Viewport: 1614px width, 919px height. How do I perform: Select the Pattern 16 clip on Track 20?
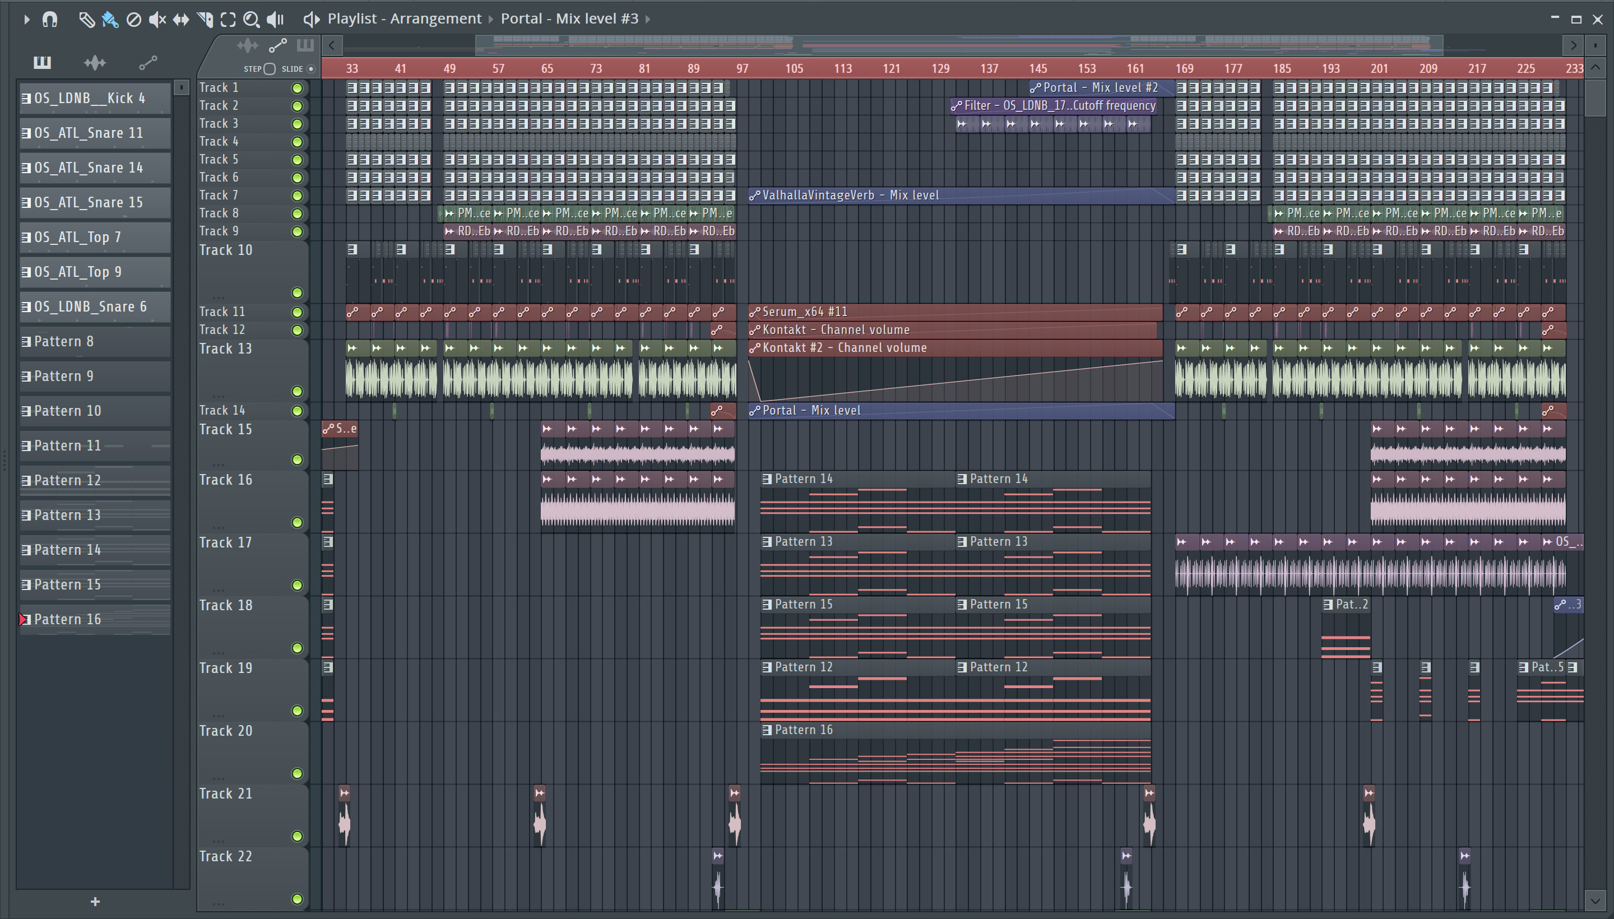956,754
